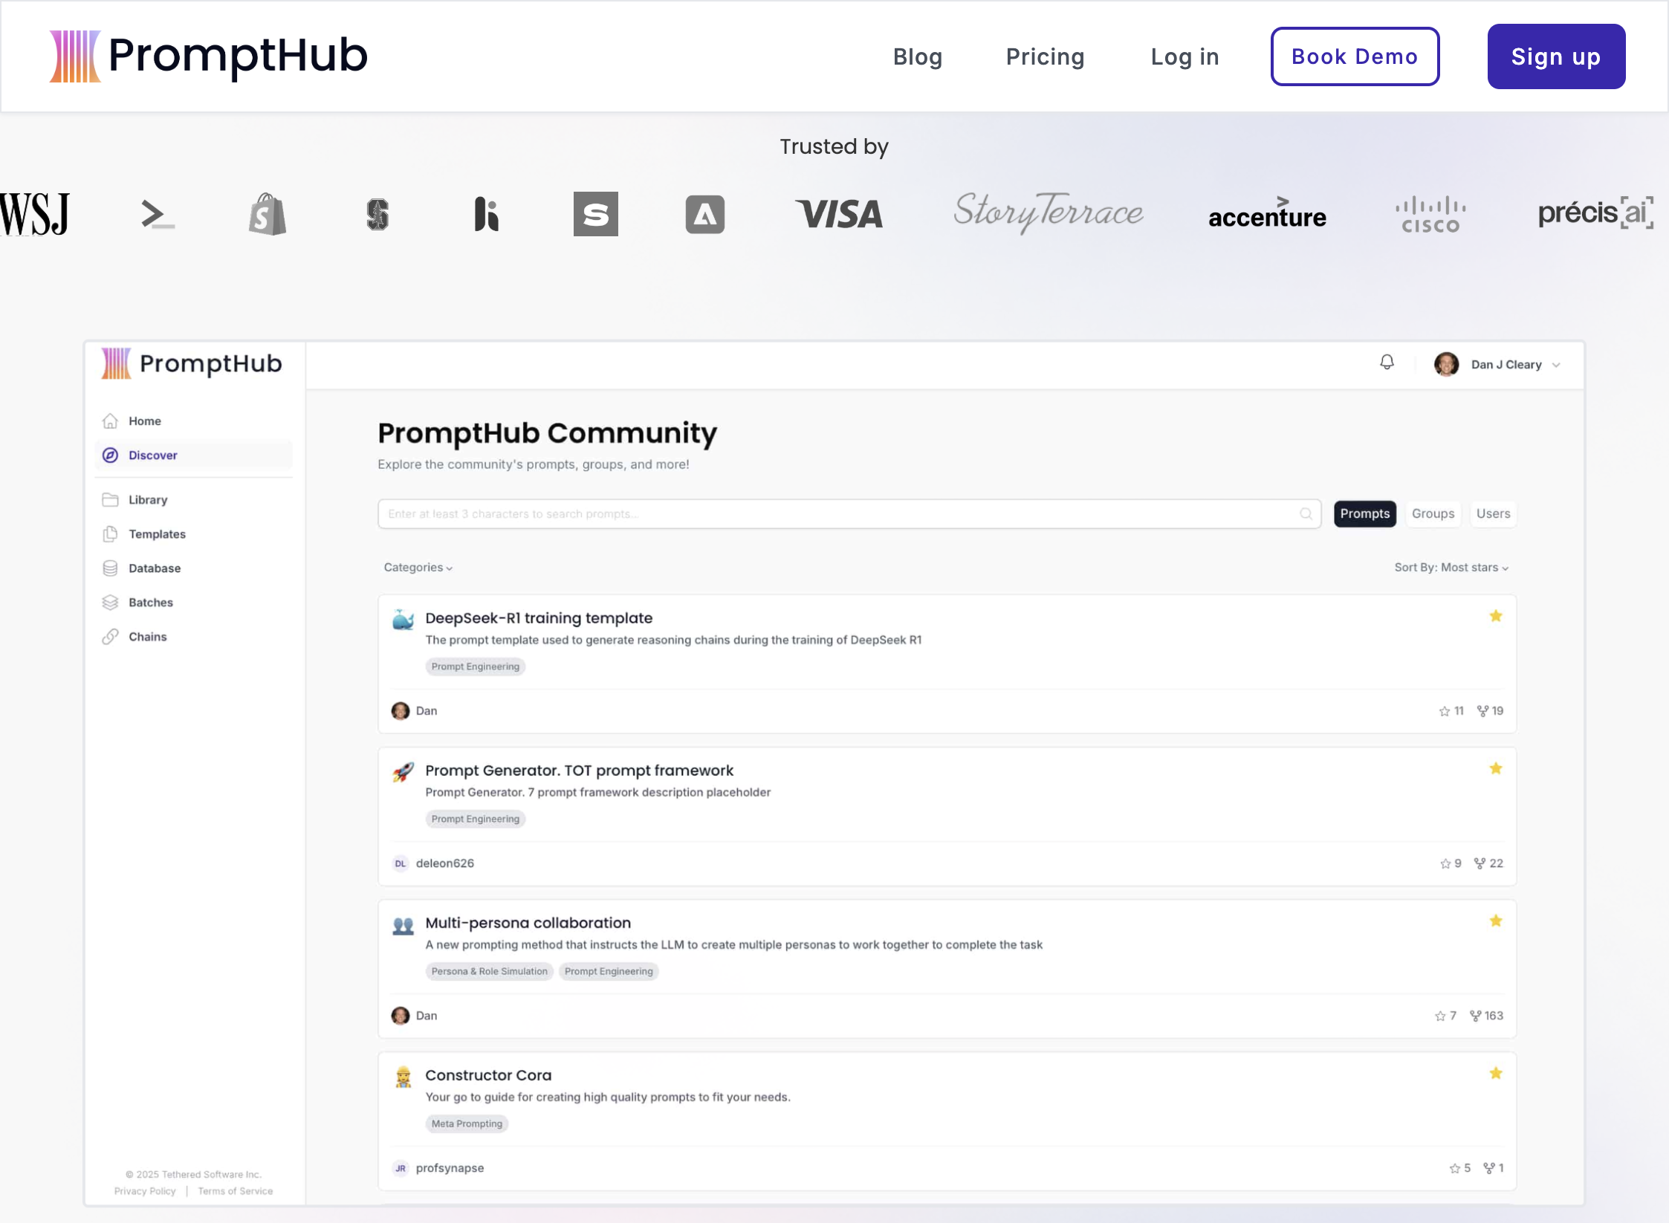This screenshot has height=1223, width=1669.
Task: Go to Log in
Action: coord(1184,56)
